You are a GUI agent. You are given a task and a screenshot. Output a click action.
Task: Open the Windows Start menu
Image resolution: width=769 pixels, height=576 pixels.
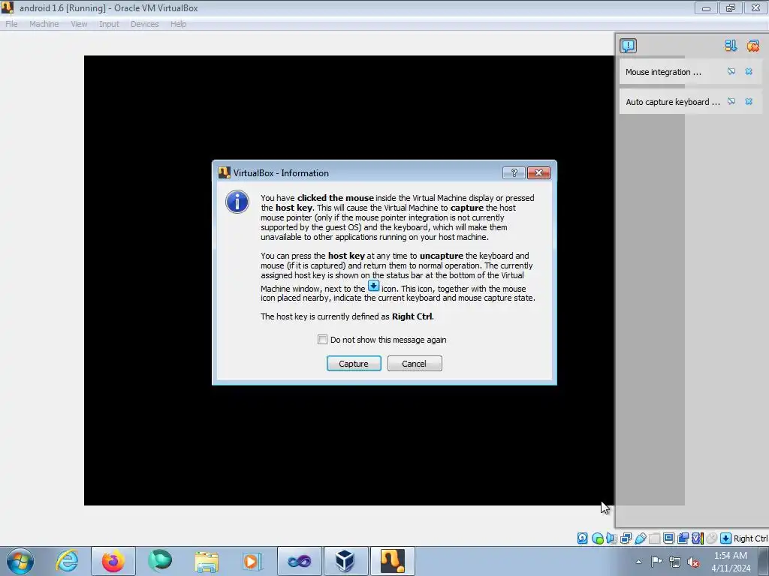tap(20, 561)
